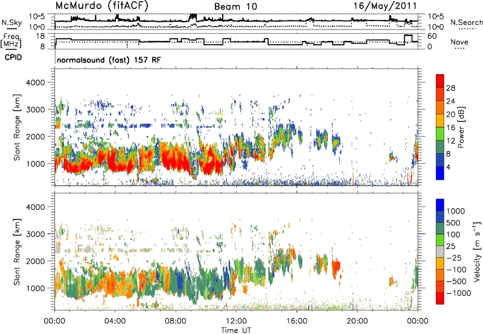Click the leftmost '00:00' time axis label
This screenshot has width=483, height=334.
tap(54, 321)
